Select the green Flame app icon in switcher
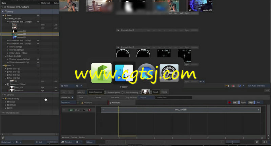 101,73
